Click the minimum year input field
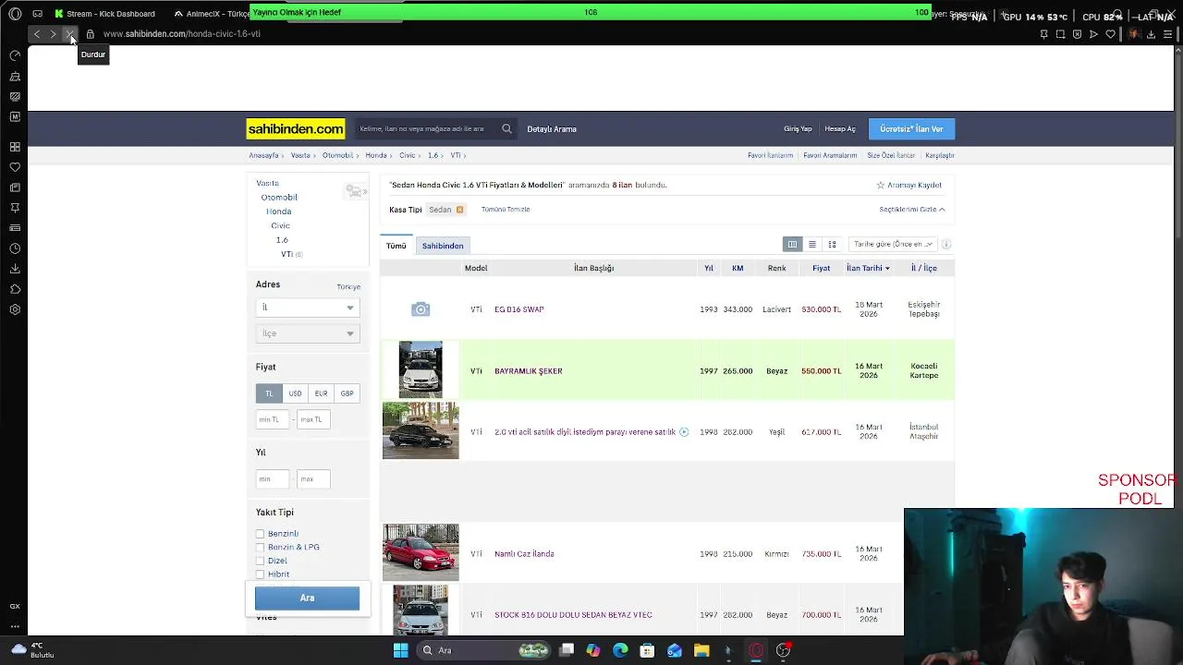 click(x=273, y=478)
